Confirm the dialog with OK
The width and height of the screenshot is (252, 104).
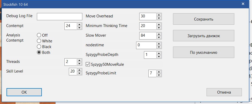[x=24, y=92]
